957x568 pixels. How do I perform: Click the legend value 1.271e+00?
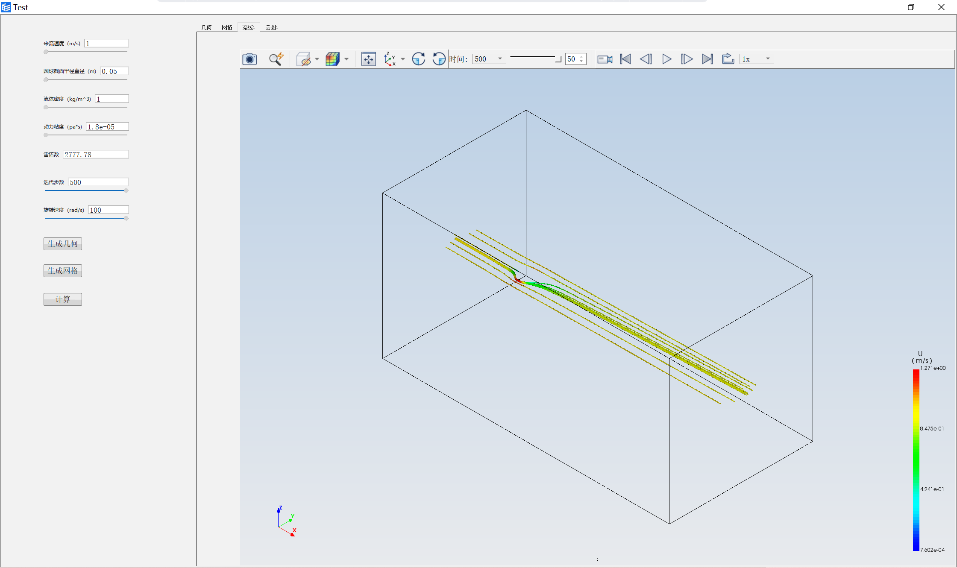pos(933,368)
